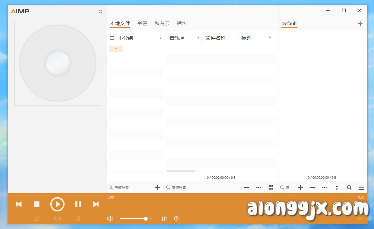Viewport: 374px width, 229px height.
Task: Switch to the 书签 tab
Action: coord(142,23)
